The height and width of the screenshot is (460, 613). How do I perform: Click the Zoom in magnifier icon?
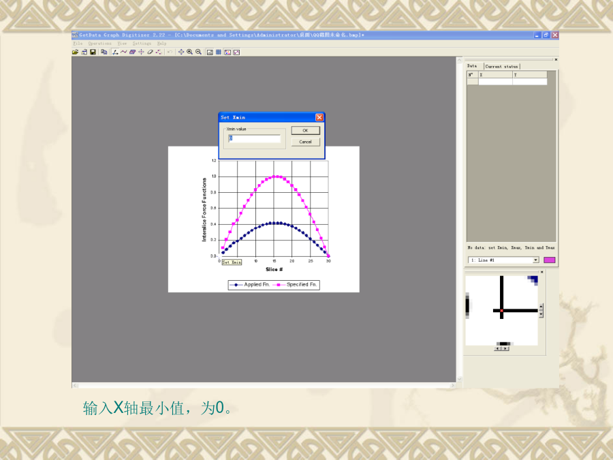click(189, 52)
